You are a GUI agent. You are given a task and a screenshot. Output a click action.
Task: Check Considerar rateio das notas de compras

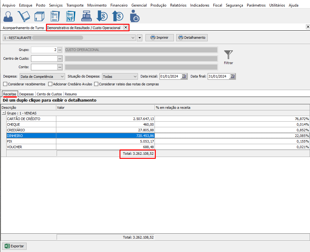[x=96, y=84]
